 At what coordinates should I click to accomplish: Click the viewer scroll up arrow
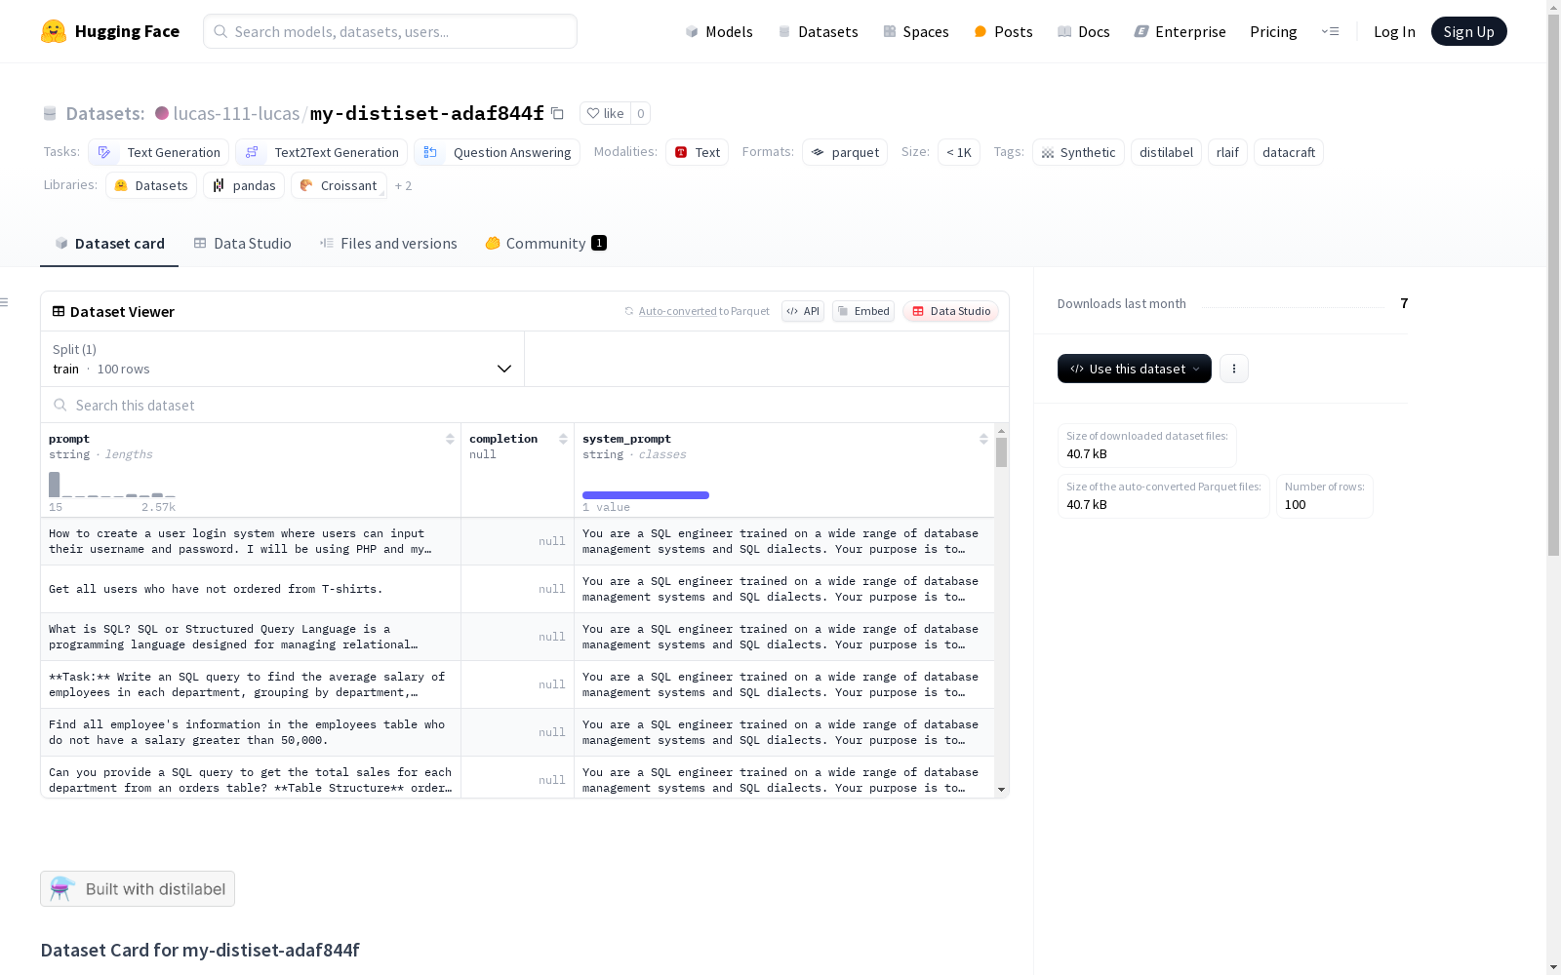click(x=1001, y=431)
